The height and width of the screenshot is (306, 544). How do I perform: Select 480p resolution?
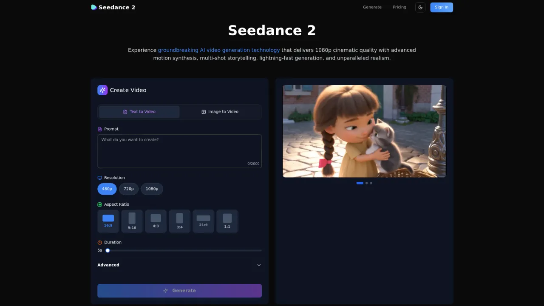click(107, 189)
